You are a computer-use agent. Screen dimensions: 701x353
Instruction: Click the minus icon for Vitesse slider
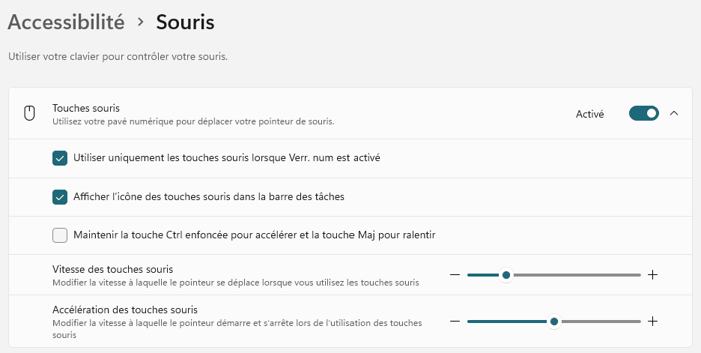(x=455, y=275)
